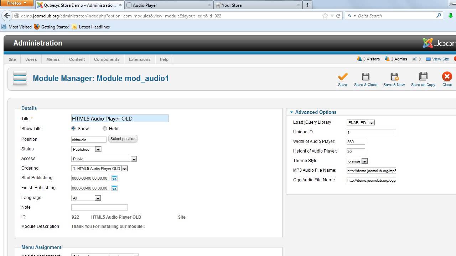
Task: Open Load jQuery Library dropdown
Action: (361, 123)
